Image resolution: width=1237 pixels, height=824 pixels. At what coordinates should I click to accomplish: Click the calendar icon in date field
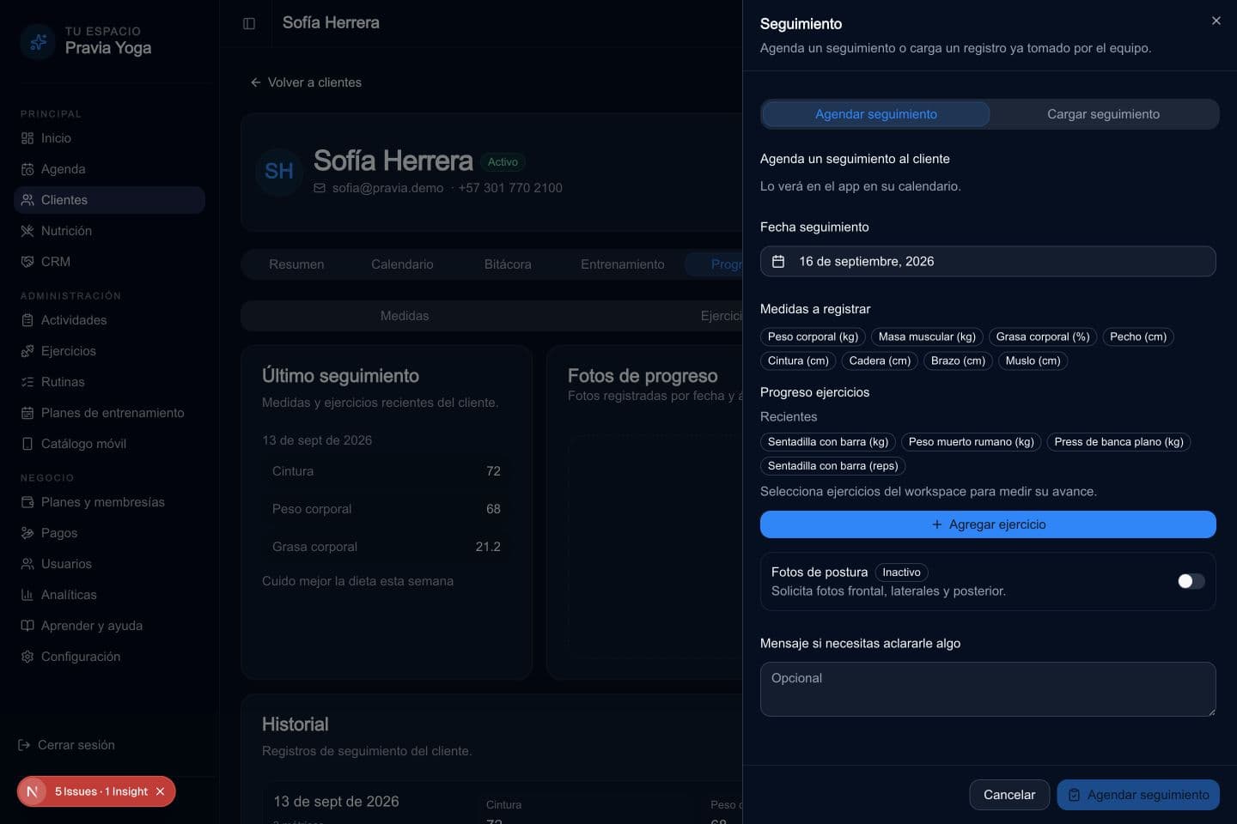[778, 261]
